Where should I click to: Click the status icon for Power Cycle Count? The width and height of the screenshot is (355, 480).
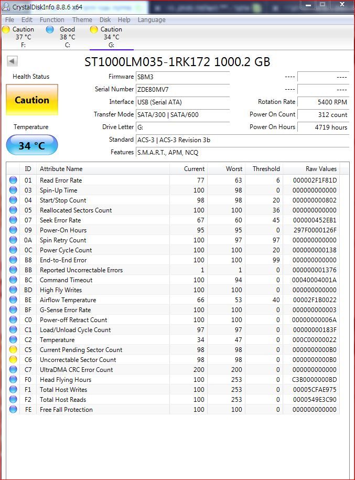[x=13, y=250]
